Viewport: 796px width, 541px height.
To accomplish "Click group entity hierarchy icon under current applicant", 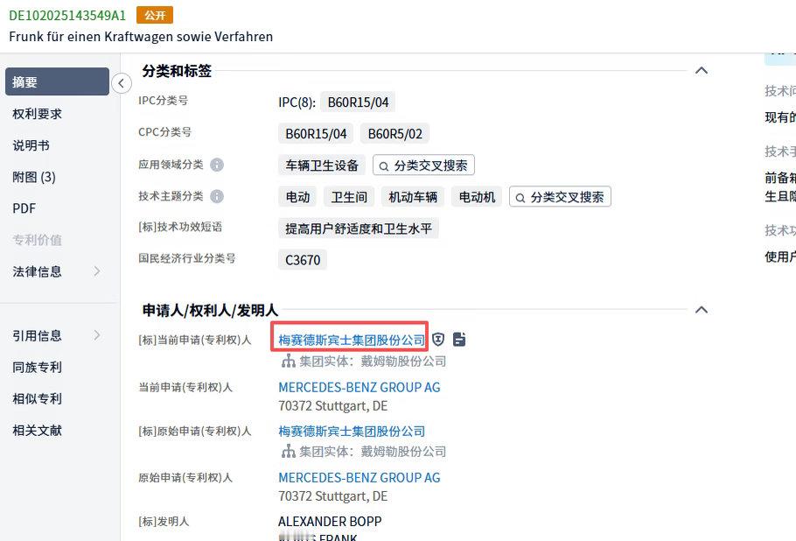I will pyautogui.click(x=289, y=362).
